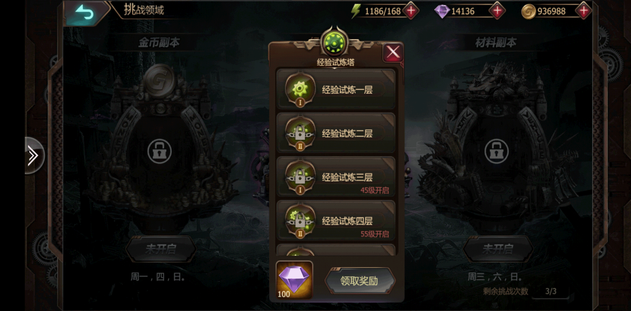Screen dimensions: 631x311
Task: Choose 经验试炼四层 unlocking at level 55
Action: click(x=336, y=221)
